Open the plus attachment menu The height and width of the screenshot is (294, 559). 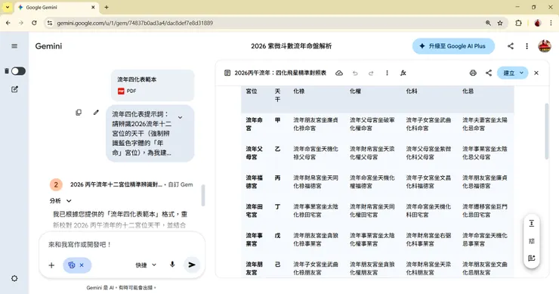tap(51, 265)
